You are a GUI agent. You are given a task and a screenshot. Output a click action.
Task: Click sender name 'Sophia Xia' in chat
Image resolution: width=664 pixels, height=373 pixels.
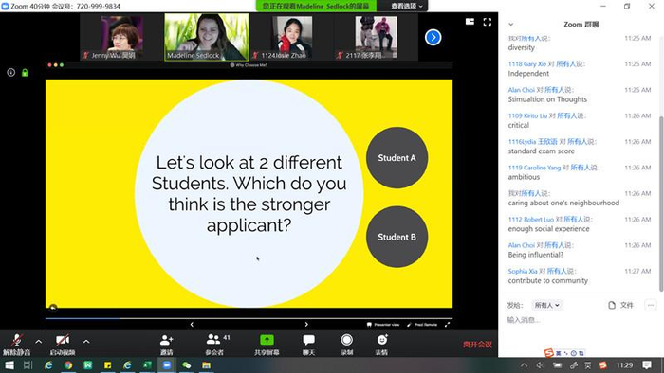(x=523, y=271)
